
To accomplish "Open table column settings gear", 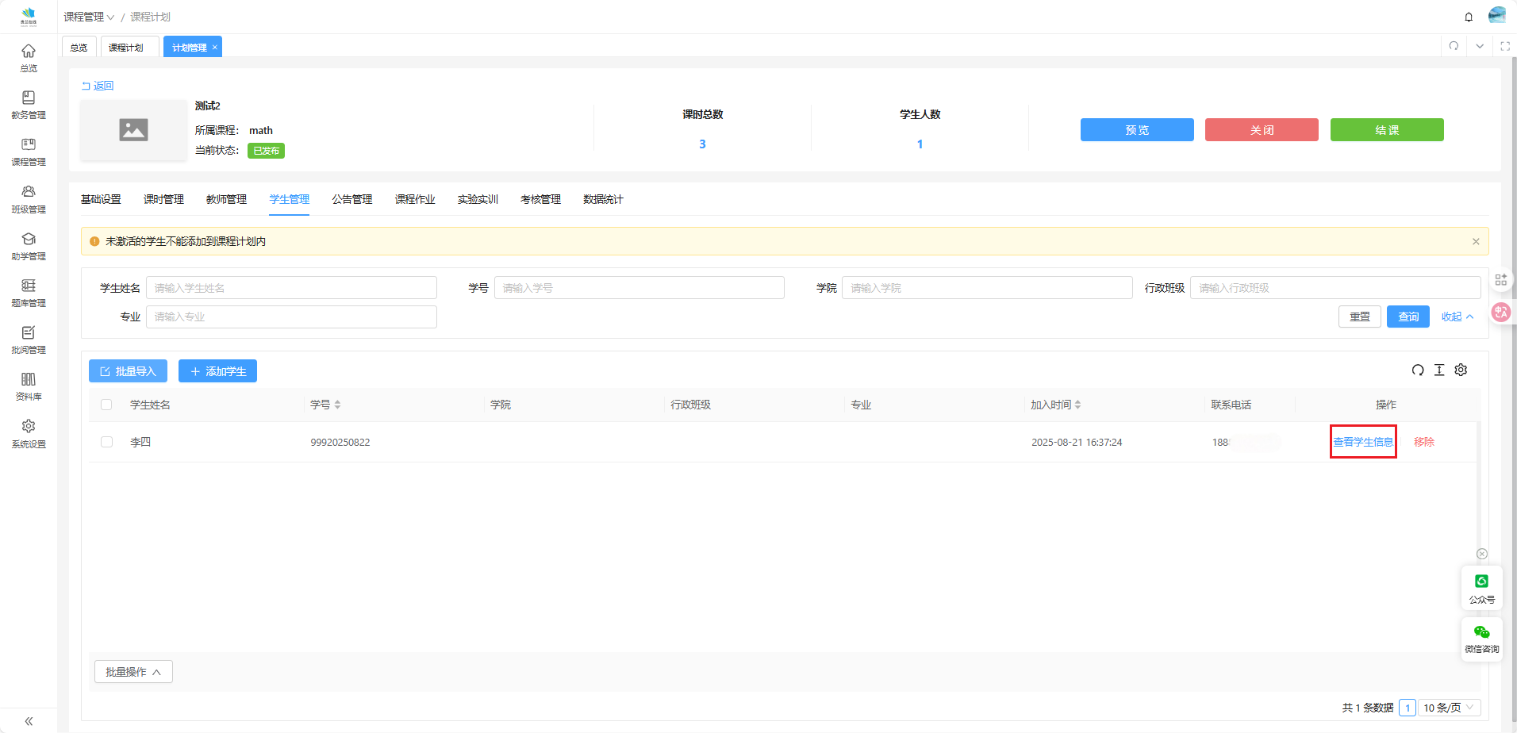I will coord(1461,370).
